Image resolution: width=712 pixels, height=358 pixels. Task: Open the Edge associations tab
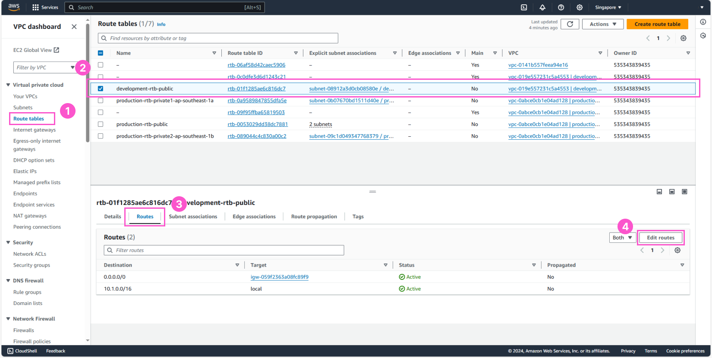pos(254,217)
